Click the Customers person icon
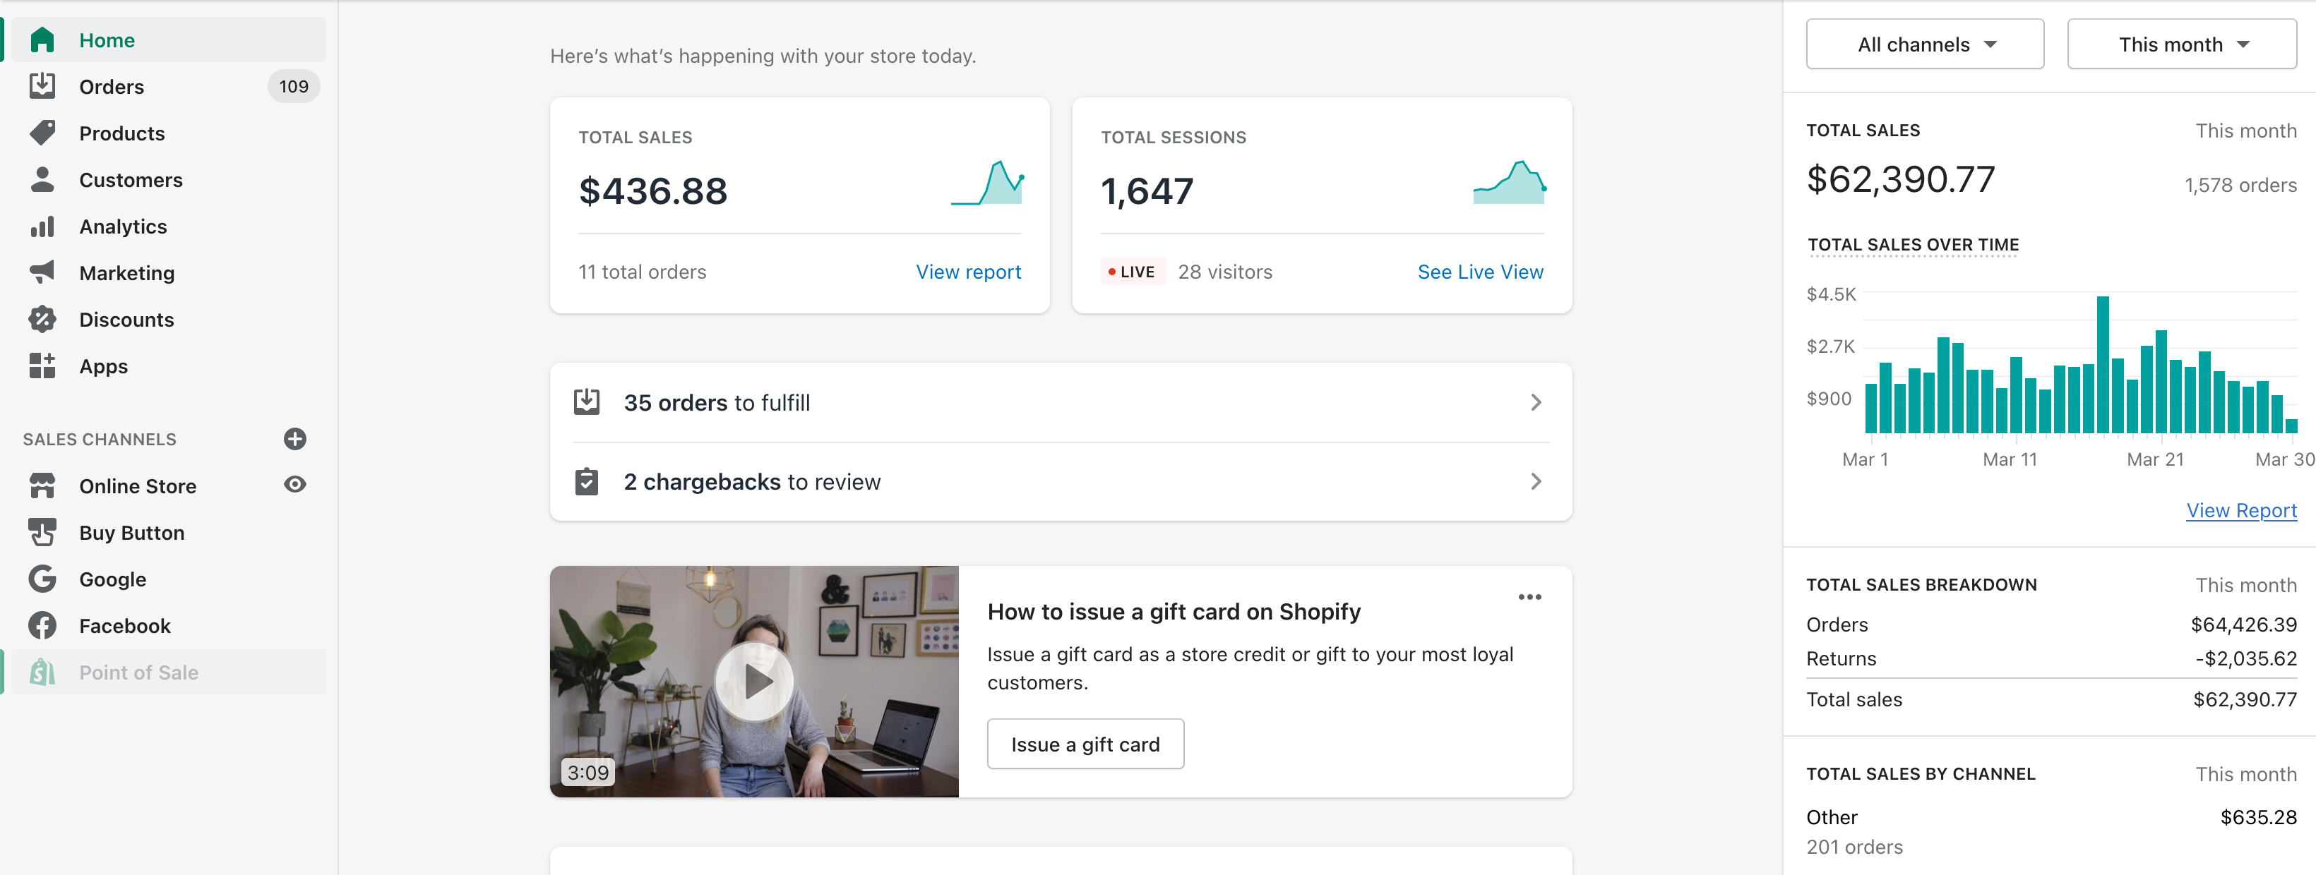Screen dimensions: 2316x875 [x=42, y=180]
